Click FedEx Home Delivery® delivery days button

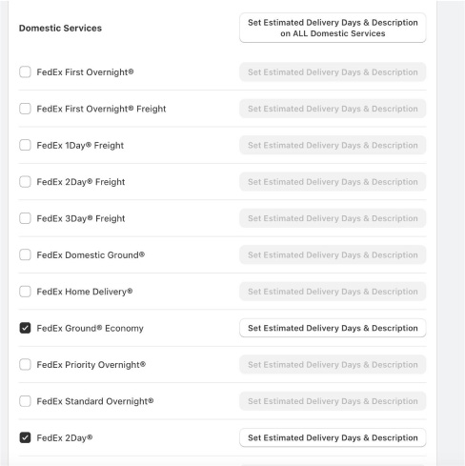point(333,292)
